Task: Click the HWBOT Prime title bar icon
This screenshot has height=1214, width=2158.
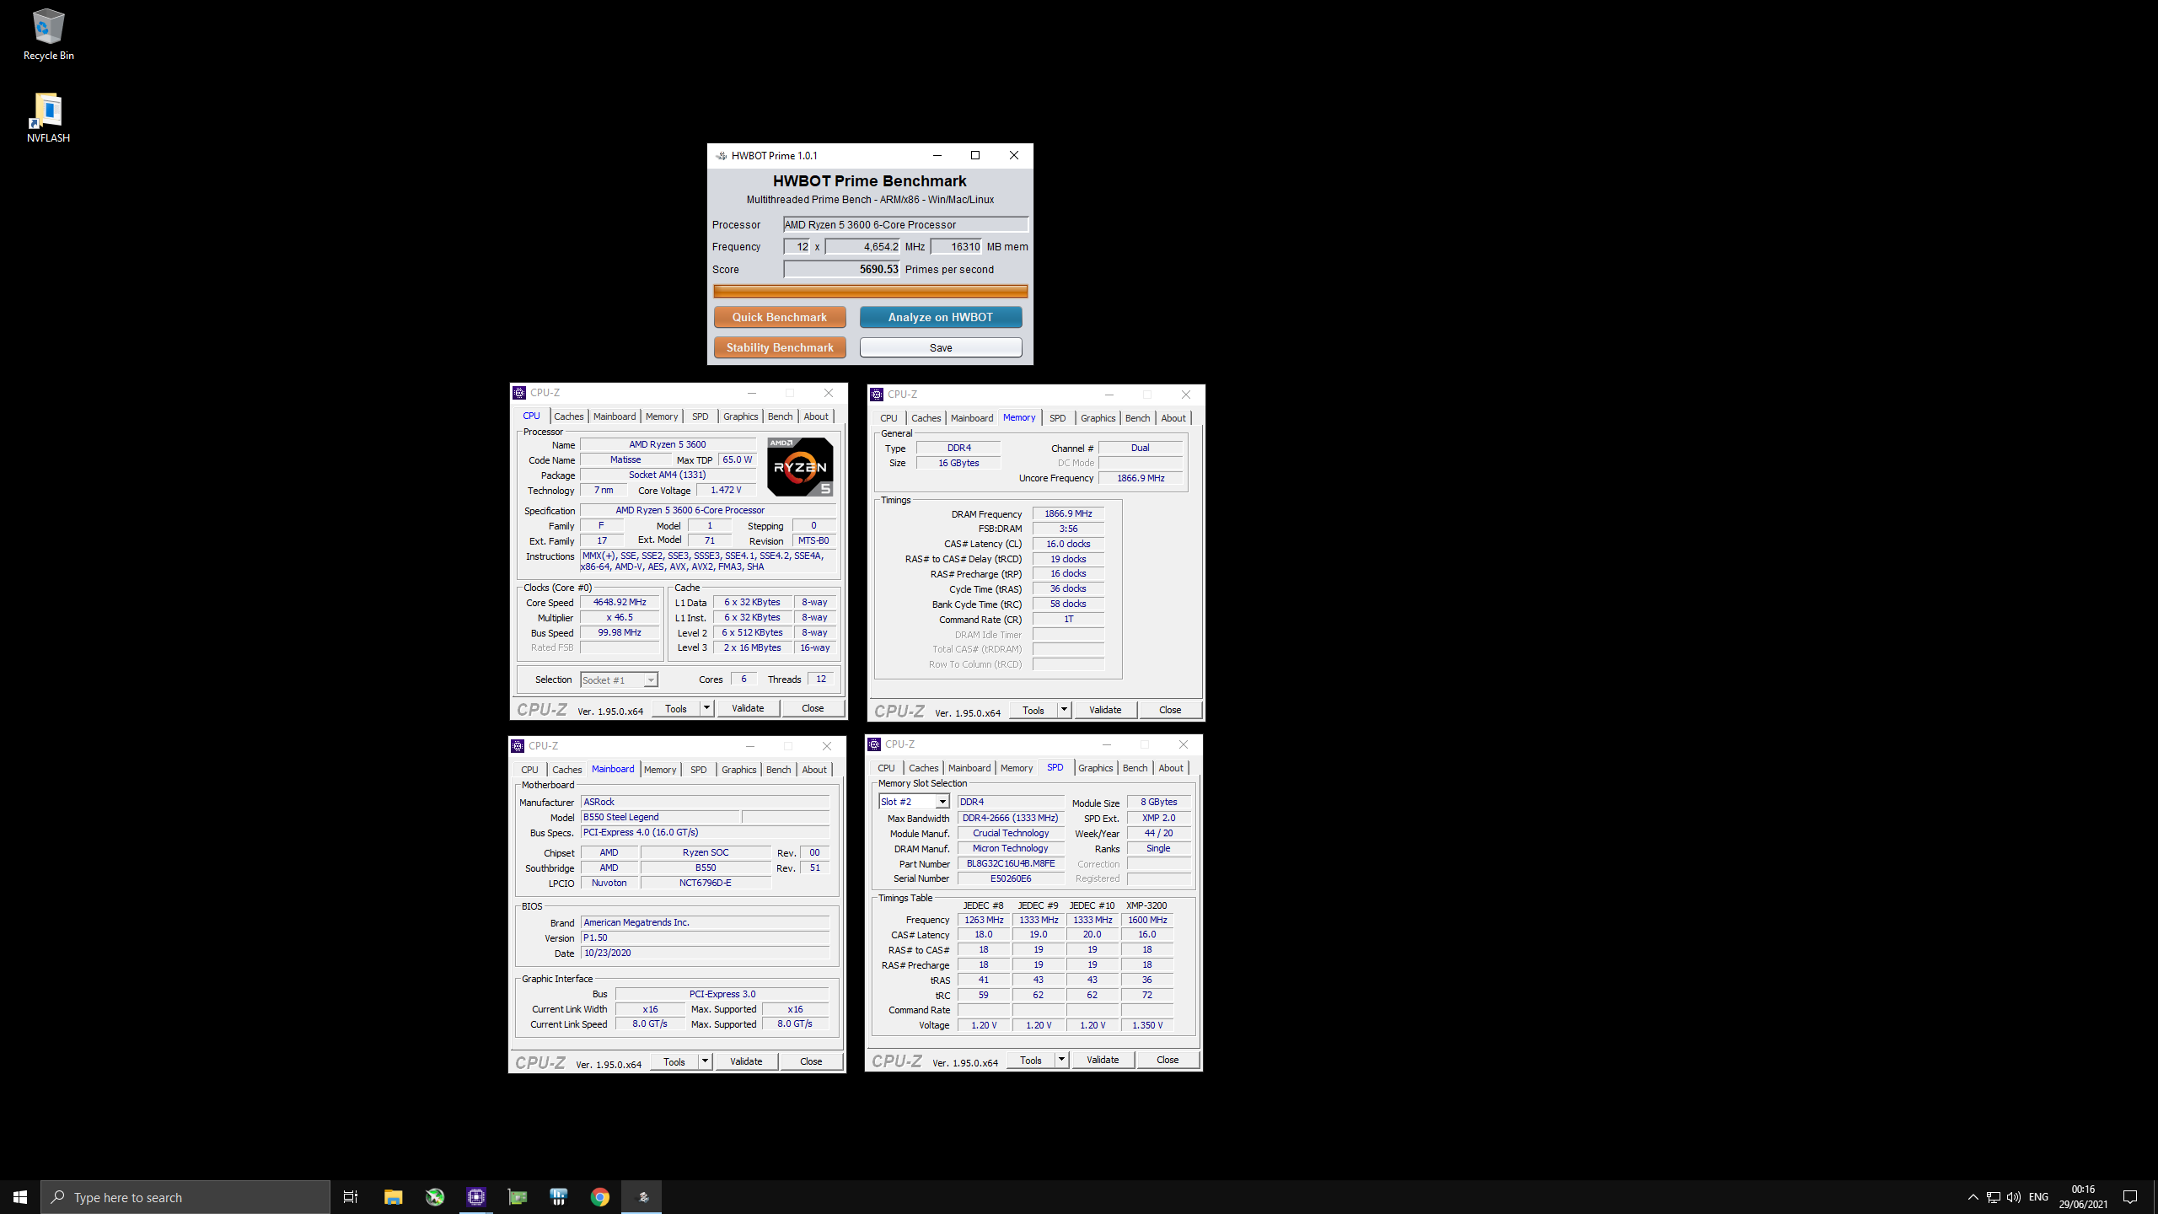Action: pos(722,156)
